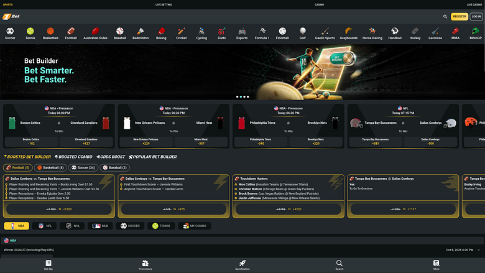Image resolution: width=485 pixels, height=273 pixels.
Task: Open the Golf category
Action: (x=303, y=34)
